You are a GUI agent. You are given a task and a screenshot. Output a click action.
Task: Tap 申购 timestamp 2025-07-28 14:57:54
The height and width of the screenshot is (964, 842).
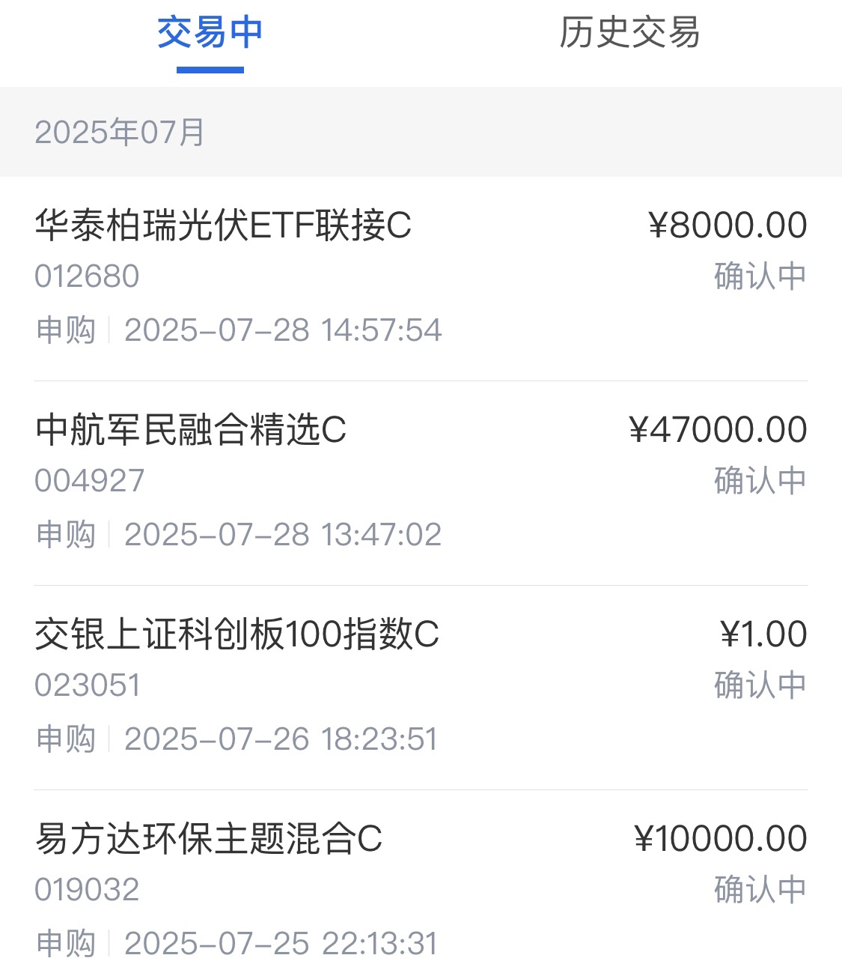tap(239, 330)
